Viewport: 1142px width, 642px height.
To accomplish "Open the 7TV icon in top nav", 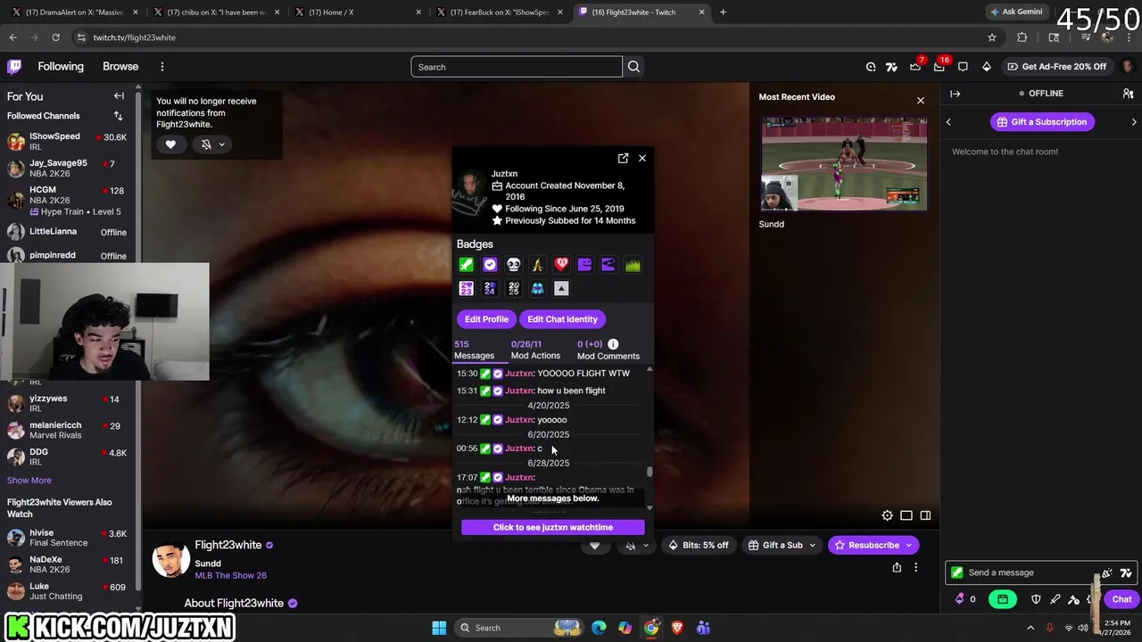I will coord(891,67).
